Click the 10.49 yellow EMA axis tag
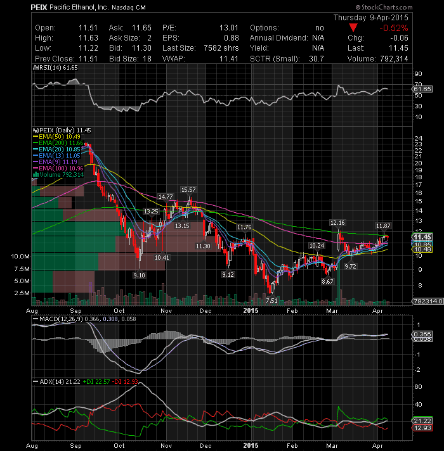Viewport: 444px width, 451px height. pyautogui.click(x=422, y=250)
